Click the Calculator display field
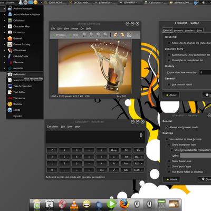 click(x=95, y=137)
